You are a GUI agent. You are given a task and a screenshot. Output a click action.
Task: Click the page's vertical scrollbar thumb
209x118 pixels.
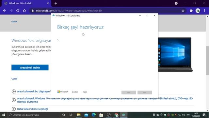[x=207, y=60]
